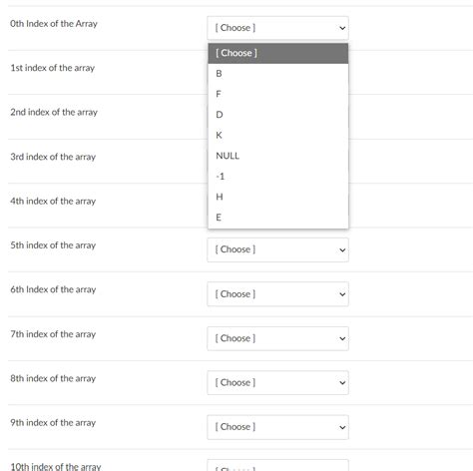Select the highlighted [ Choose ] list option

[x=278, y=53]
